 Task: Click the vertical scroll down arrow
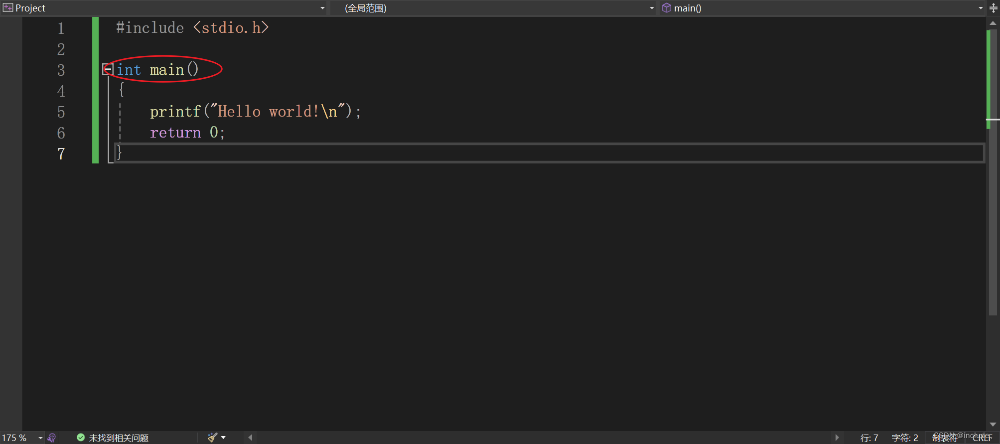[993, 425]
